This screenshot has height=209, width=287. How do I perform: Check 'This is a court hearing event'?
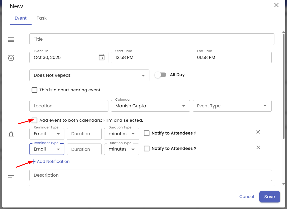click(34, 90)
